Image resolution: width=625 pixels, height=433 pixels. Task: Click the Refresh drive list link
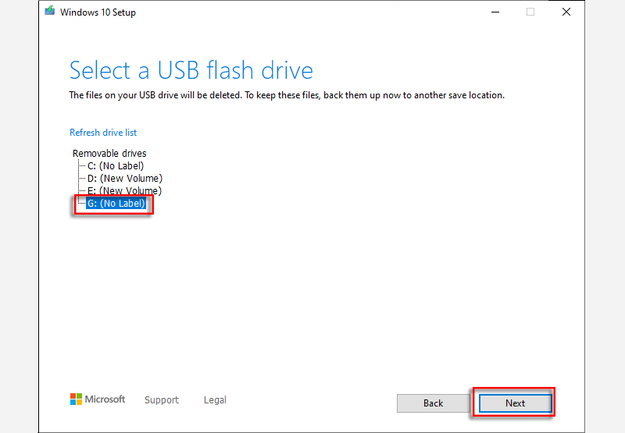pyautogui.click(x=103, y=133)
